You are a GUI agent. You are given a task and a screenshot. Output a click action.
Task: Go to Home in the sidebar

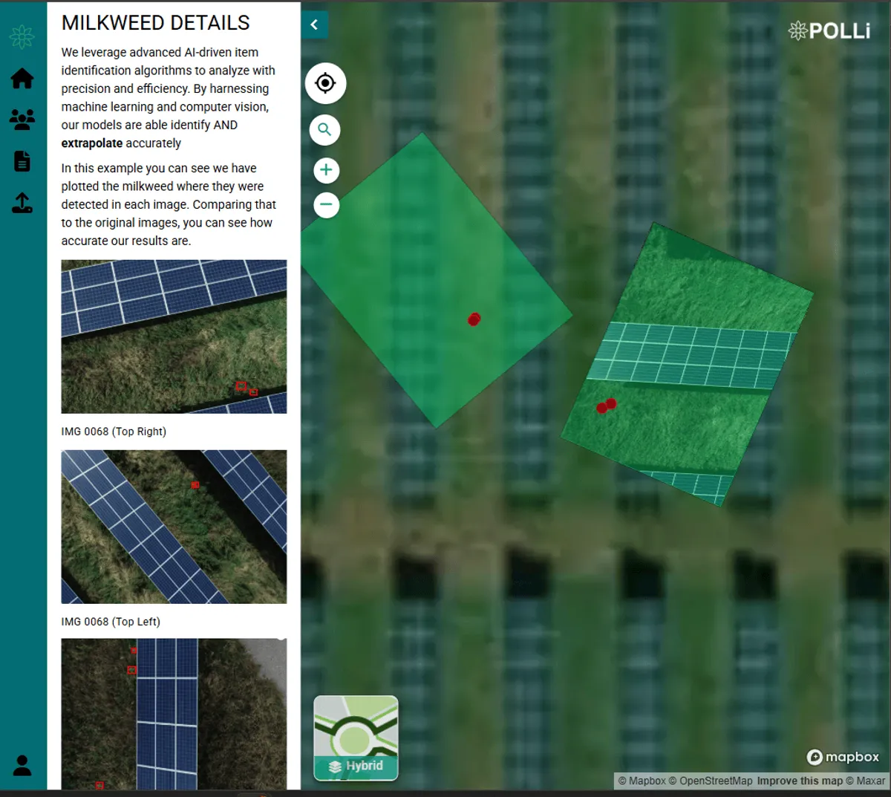[x=22, y=78]
